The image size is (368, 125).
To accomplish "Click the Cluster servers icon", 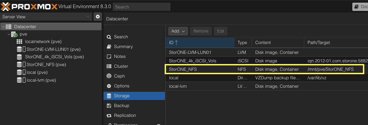I will click(109, 66).
